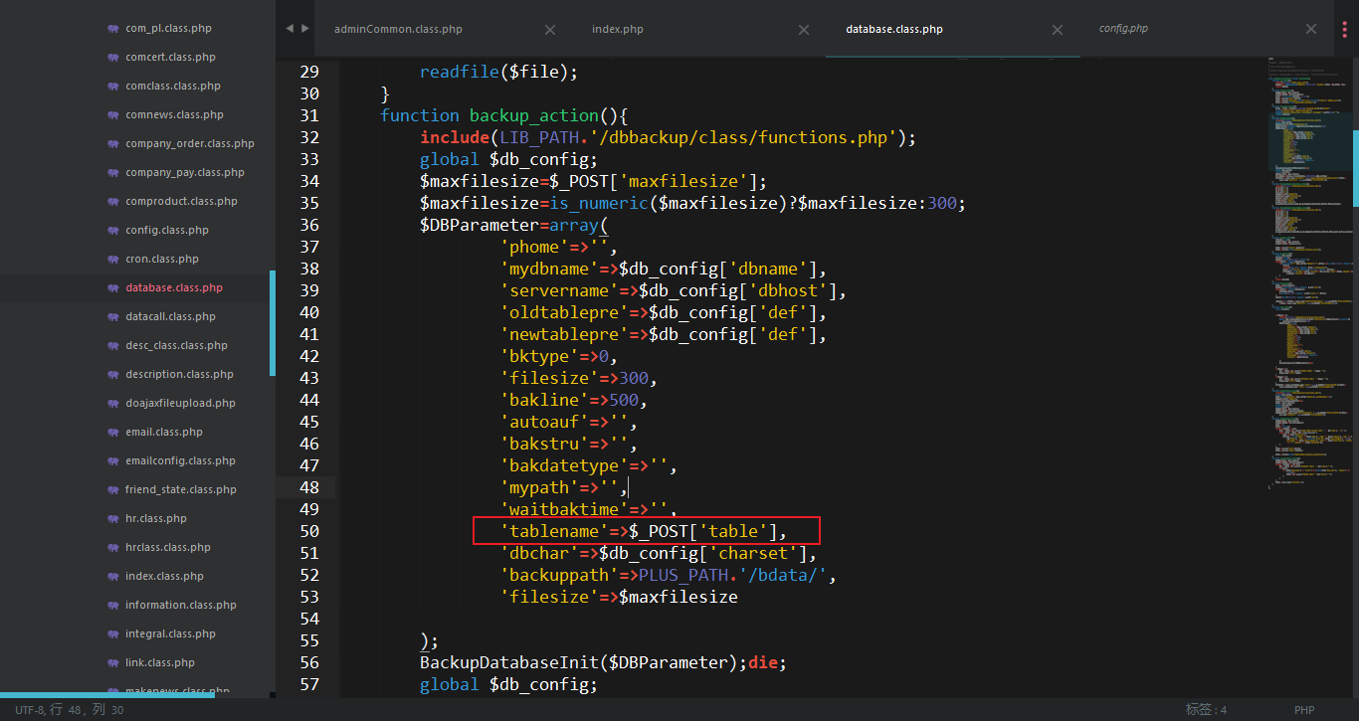Click the 标签: 4 indentation setting
Viewport: 1359px width, 721px height.
pos(1206,710)
